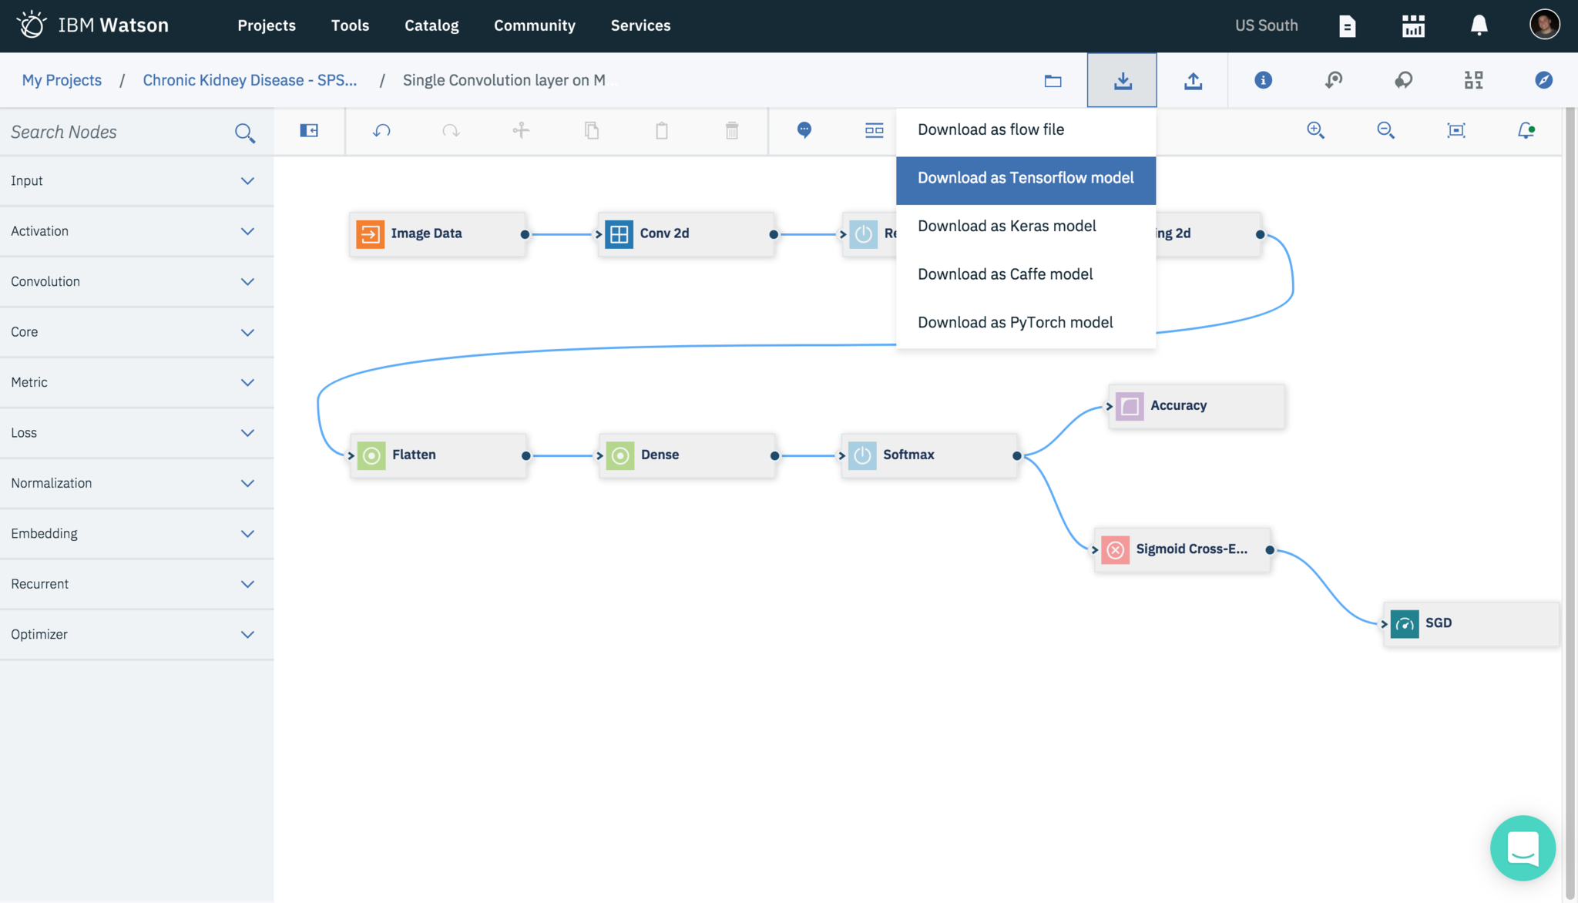Open the Community menu item

(x=535, y=25)
